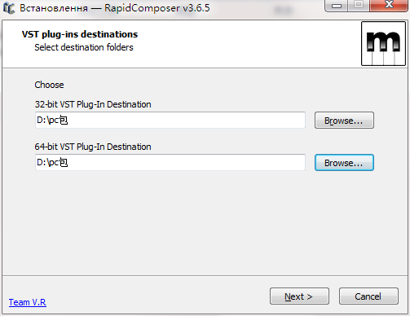410x316 pixels.
Task: Click the 'VST plug-ins destinations' heading
Action: pyautogui.click(x=80, y=34)
